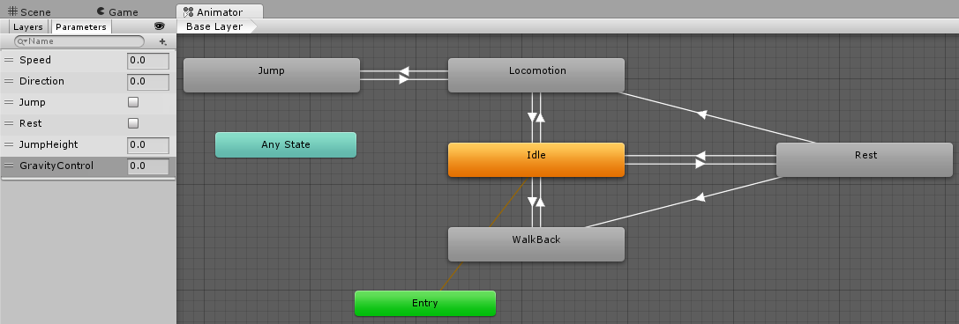
Task: Select the Rest to Idle transition arrow
Action: 701,156
